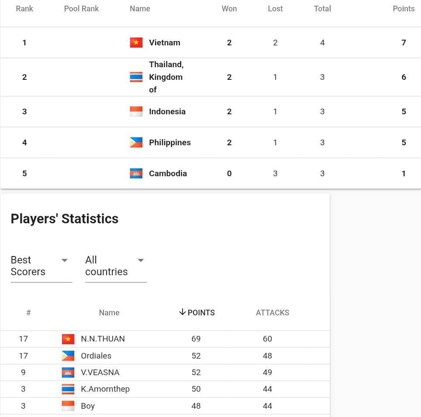Click the Thailand flag icon in standings

[x=136, y=77]
